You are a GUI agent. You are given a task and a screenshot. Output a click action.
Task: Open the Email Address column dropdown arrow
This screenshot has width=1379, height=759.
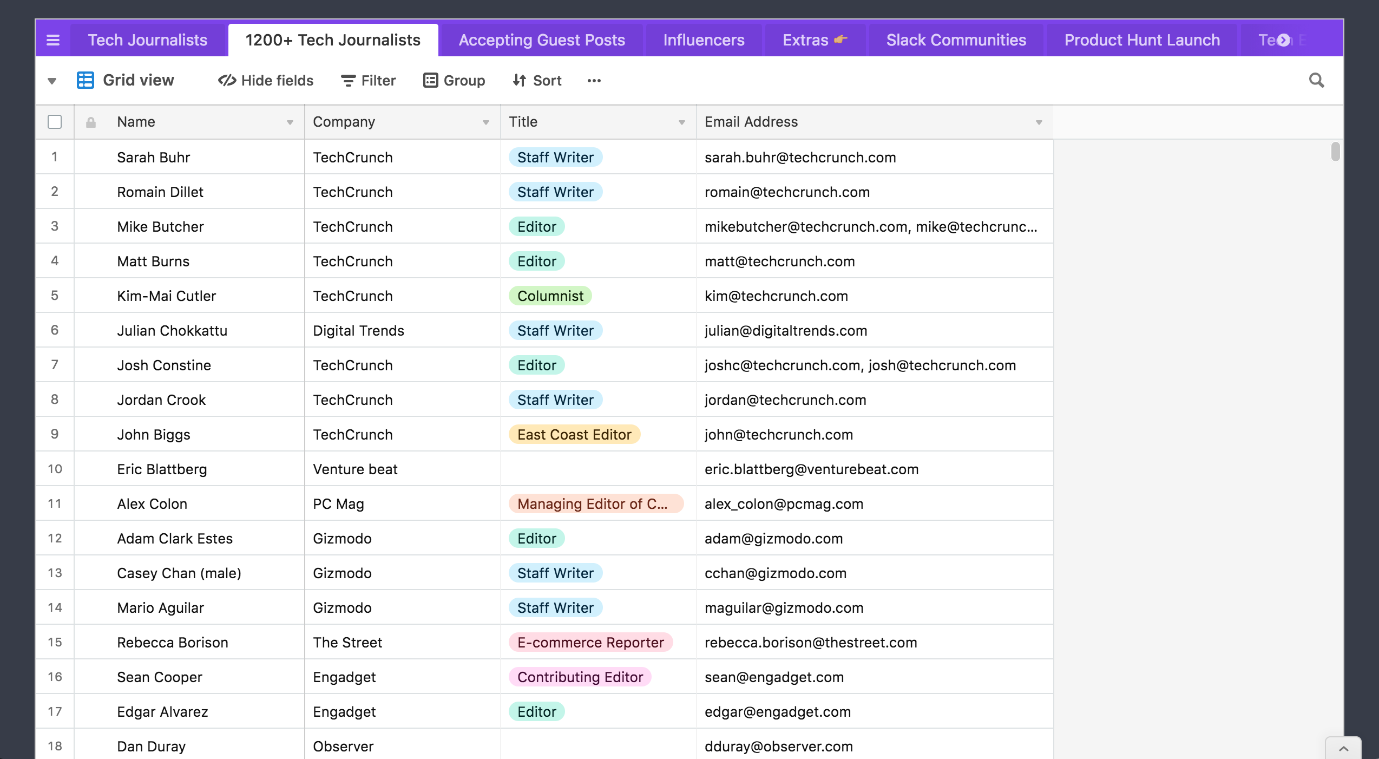click(1039, 122)
